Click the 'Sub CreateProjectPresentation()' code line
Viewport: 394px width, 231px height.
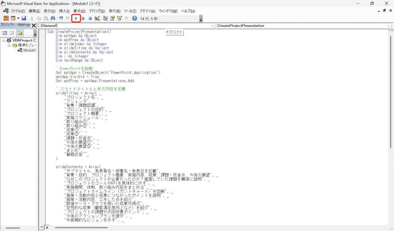(79, 31)
